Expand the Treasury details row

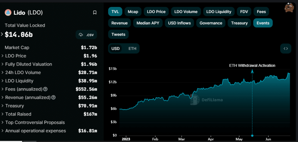15,106
